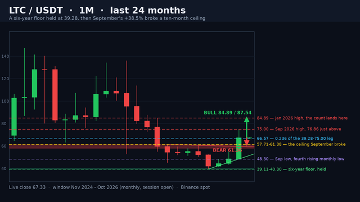Select the '66.57 — 0.236' Fibonacci label
This screenshot has height=202, width=360.
[x=295, y=139]
